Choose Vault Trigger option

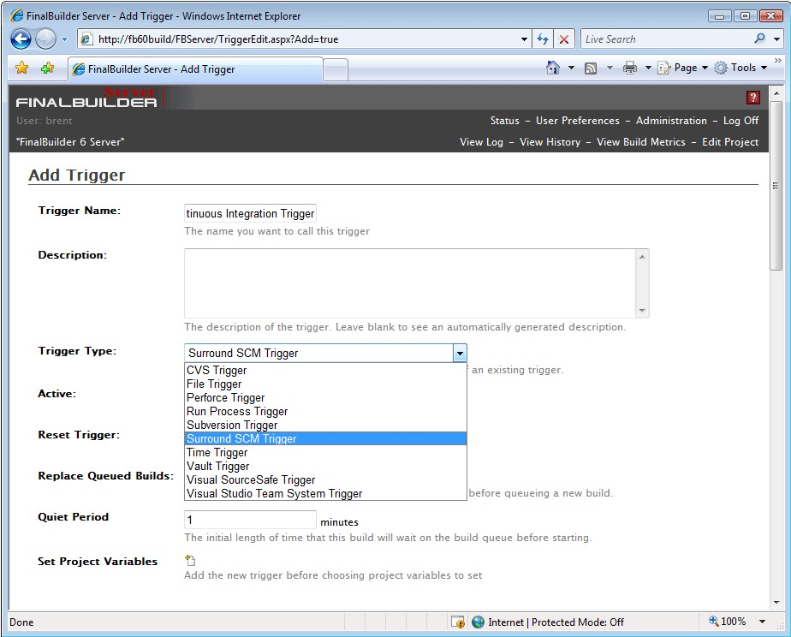(325, 466)
